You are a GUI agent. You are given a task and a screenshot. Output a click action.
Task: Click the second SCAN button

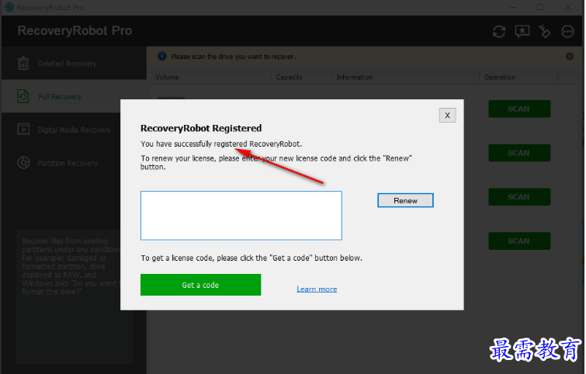tap(519, 153)
